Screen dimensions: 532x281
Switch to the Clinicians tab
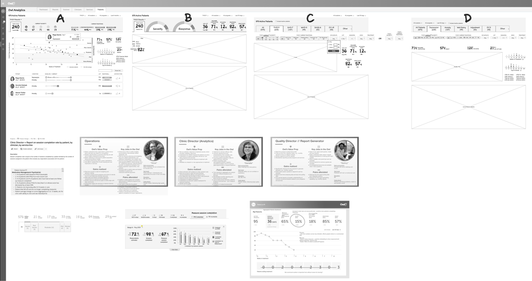[78, 9]
